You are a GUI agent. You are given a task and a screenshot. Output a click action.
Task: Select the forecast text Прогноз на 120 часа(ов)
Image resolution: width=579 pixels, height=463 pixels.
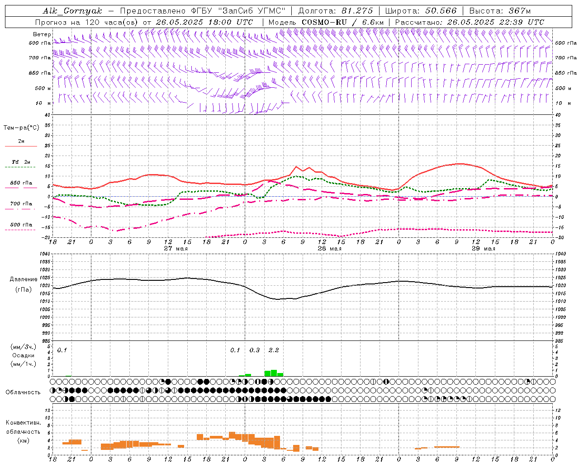[87, 22]
